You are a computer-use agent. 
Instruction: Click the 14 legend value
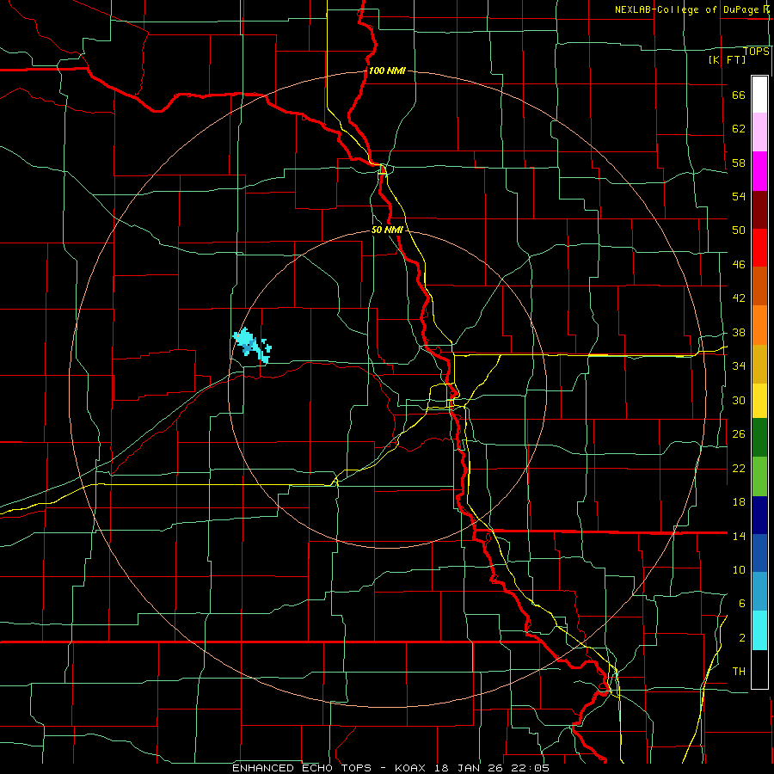(739, 536)
